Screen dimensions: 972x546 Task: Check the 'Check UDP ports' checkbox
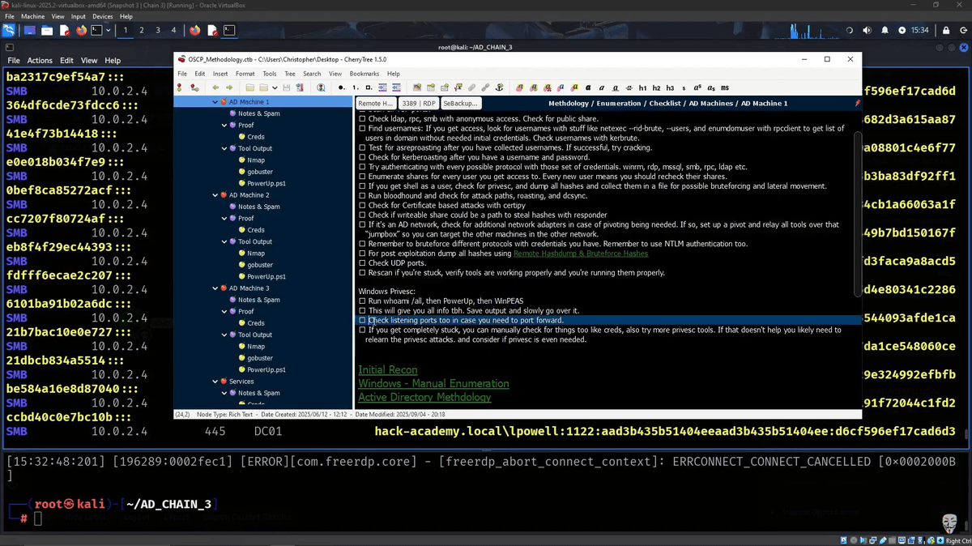pyautogui.click(x=362, y=263)
